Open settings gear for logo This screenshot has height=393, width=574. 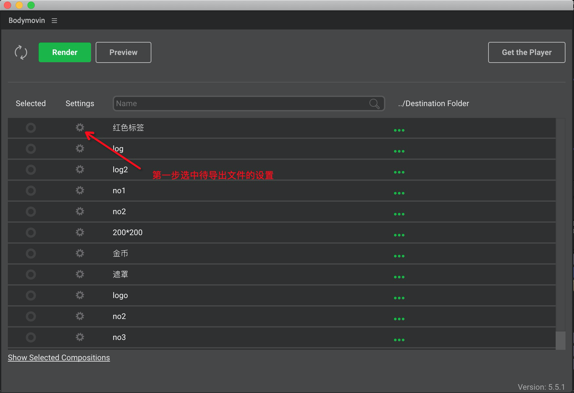coord(80,295)
